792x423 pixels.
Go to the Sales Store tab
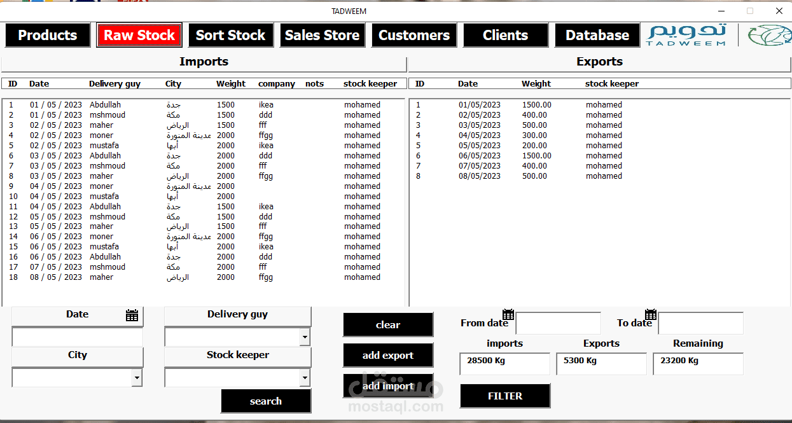(x=322, y=35)
